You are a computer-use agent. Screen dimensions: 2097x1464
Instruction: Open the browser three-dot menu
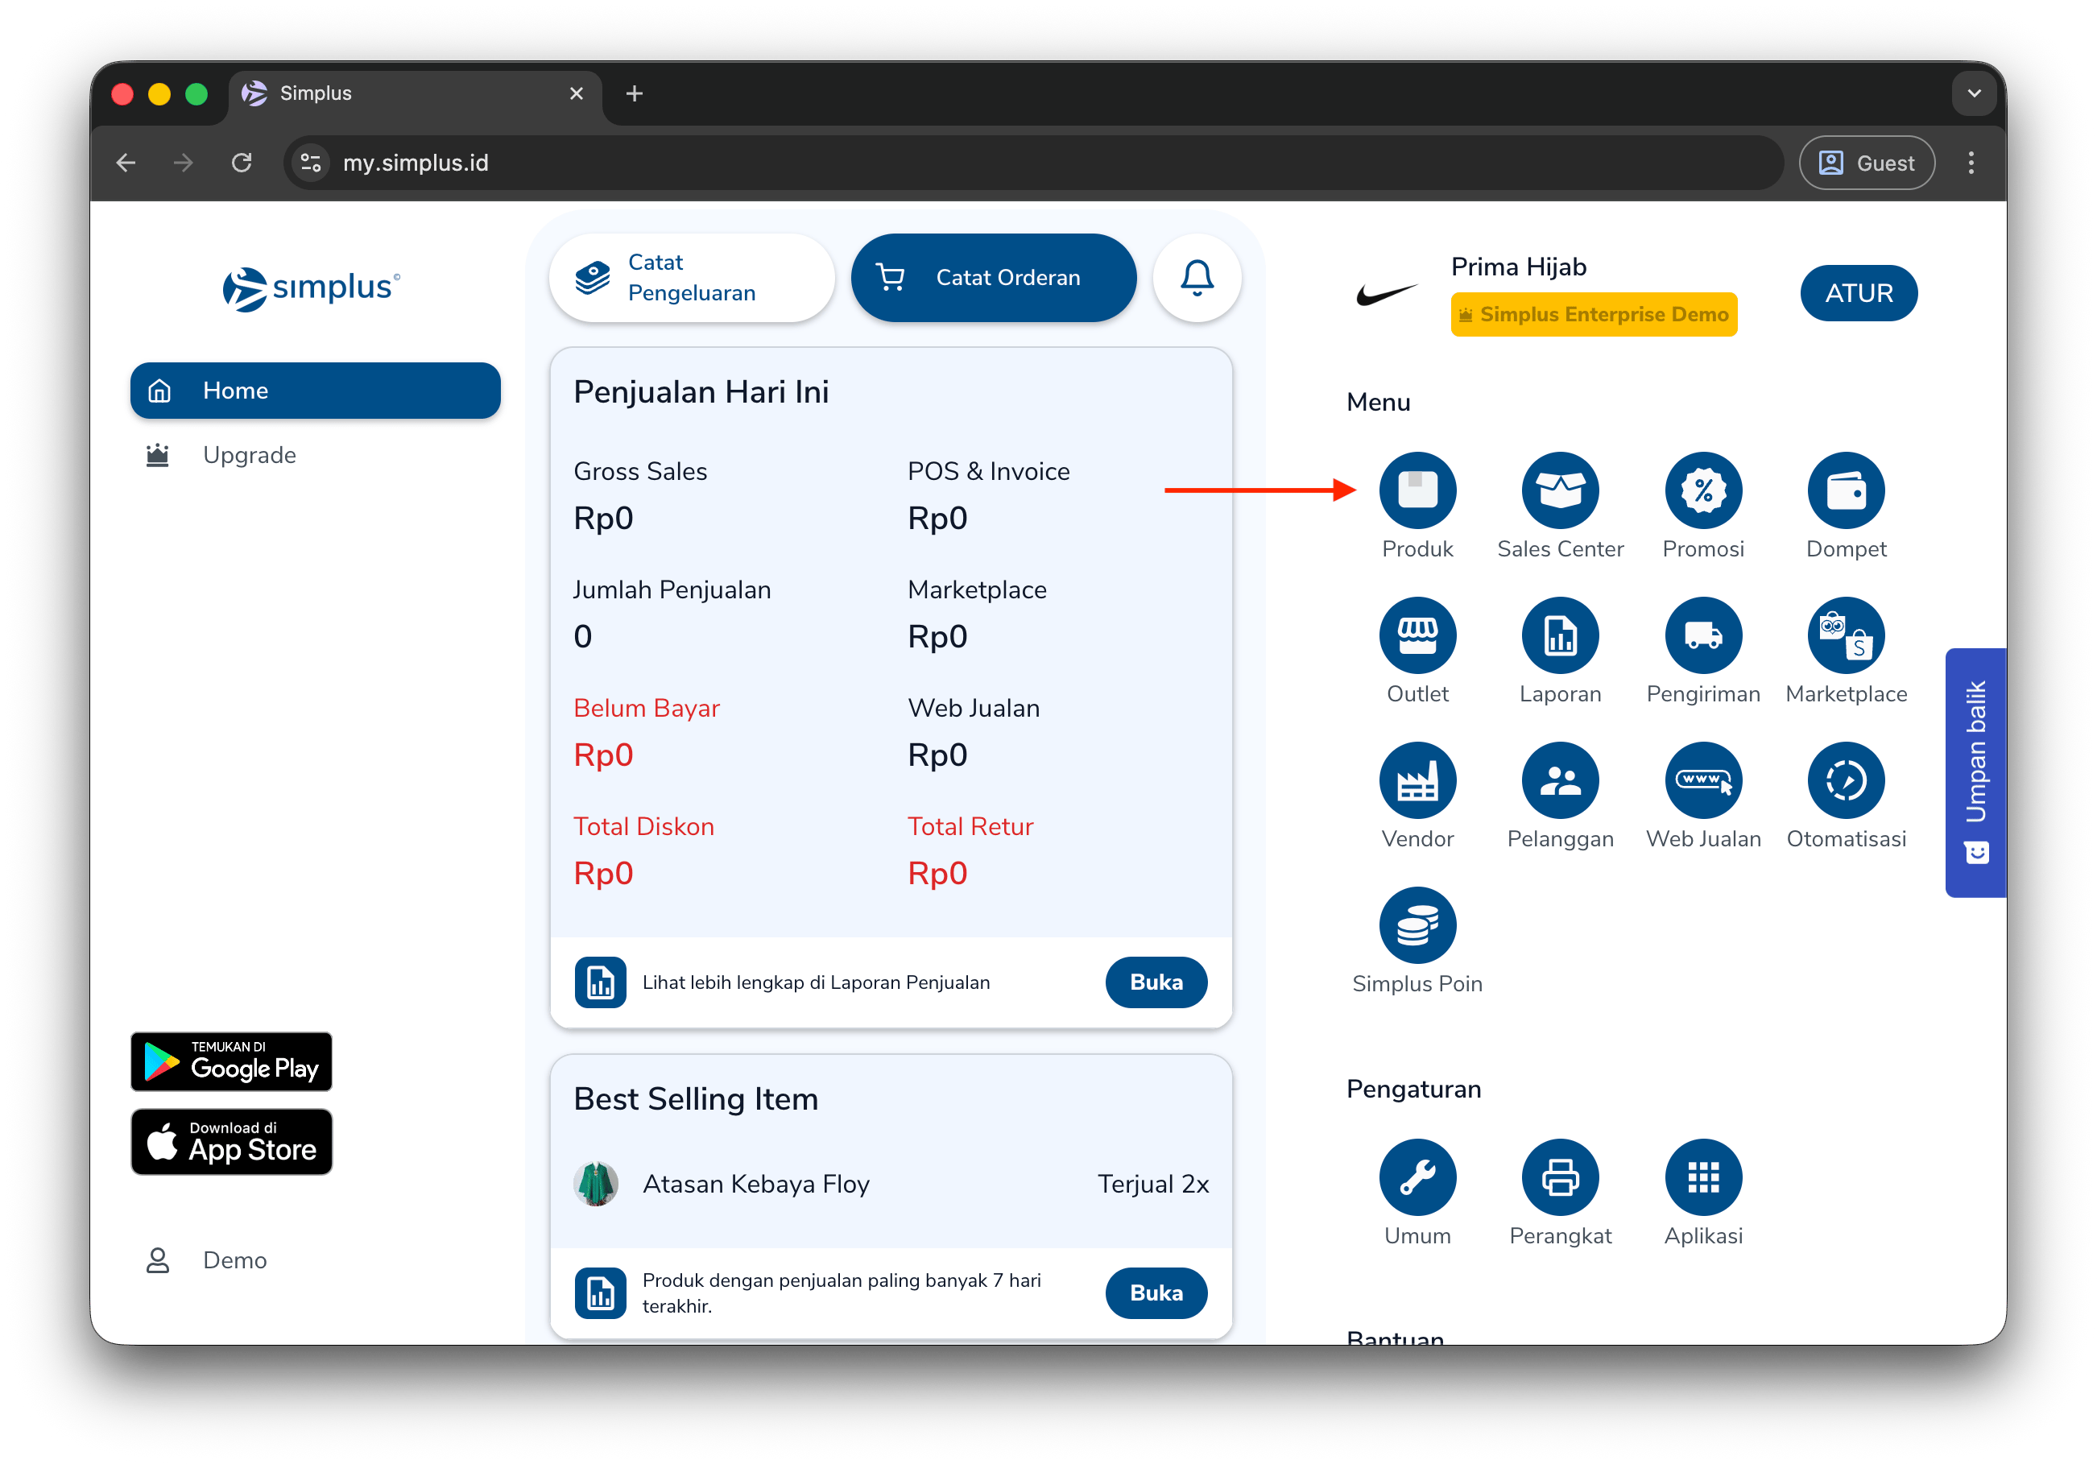point(1971,163)
